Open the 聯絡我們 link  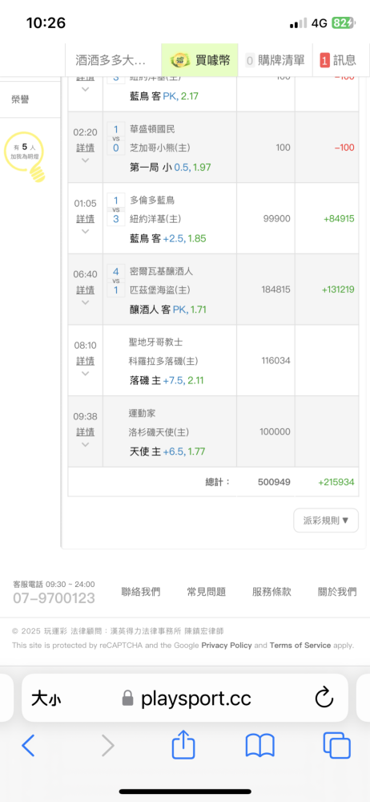[140, 592]
